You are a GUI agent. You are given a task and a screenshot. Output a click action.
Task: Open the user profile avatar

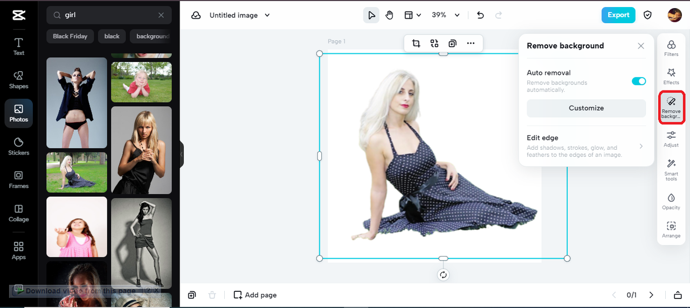[x=674, y=15]
